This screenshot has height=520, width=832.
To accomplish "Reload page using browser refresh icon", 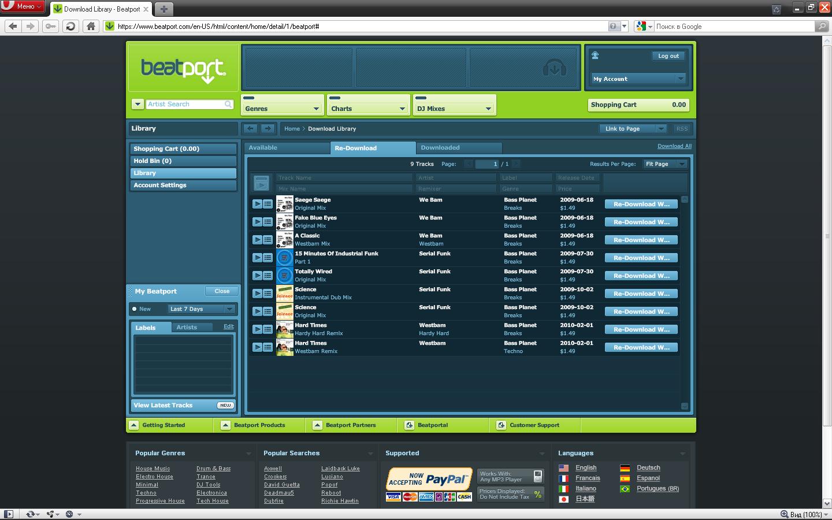I will tap(70, 26).
